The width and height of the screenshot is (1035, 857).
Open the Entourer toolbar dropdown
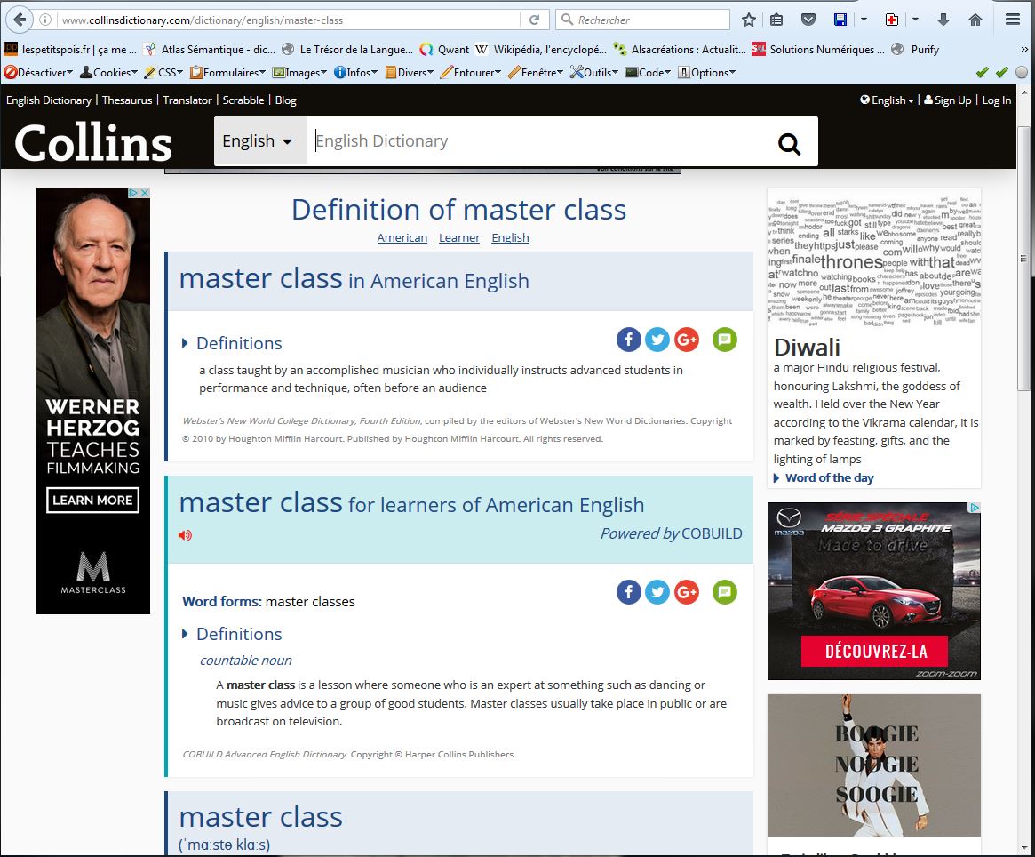coord(471,72)
